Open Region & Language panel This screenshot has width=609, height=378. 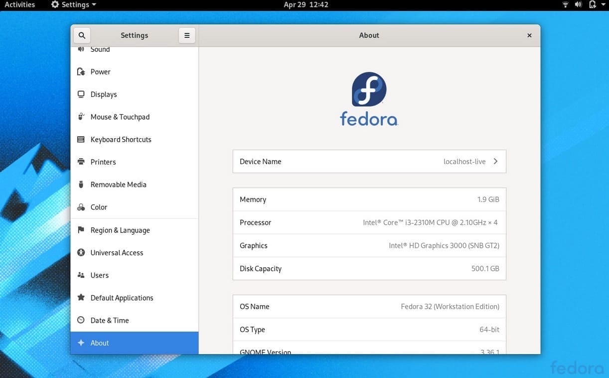[135, 230]
